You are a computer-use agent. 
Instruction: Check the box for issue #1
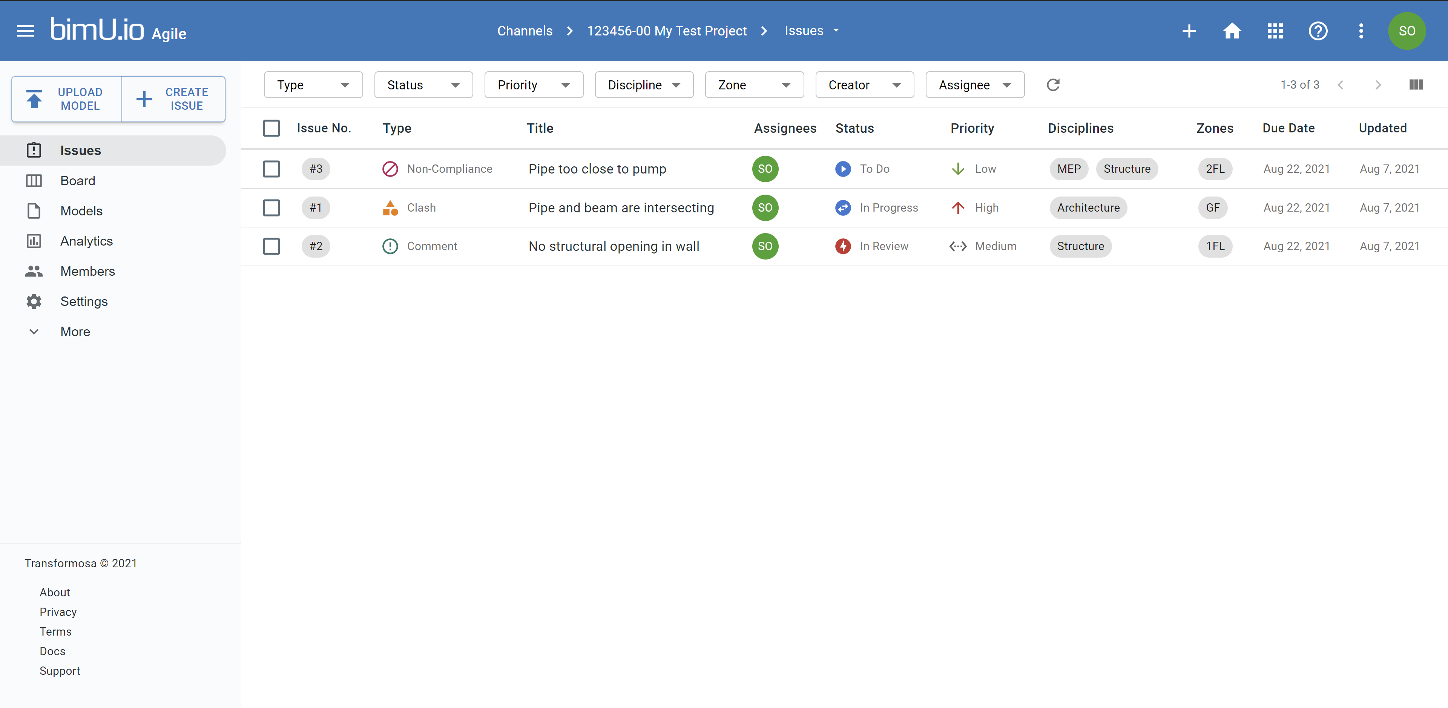click(271, 207)
